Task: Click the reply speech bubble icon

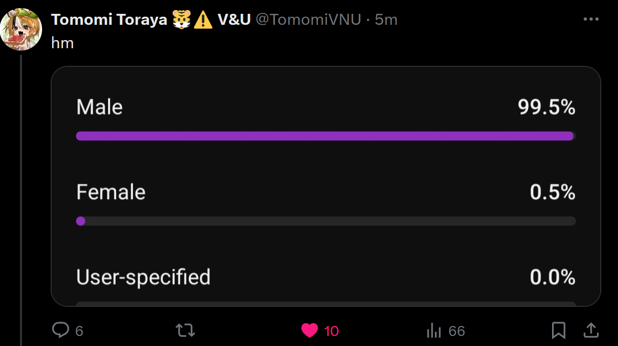Action: point(61,330)
